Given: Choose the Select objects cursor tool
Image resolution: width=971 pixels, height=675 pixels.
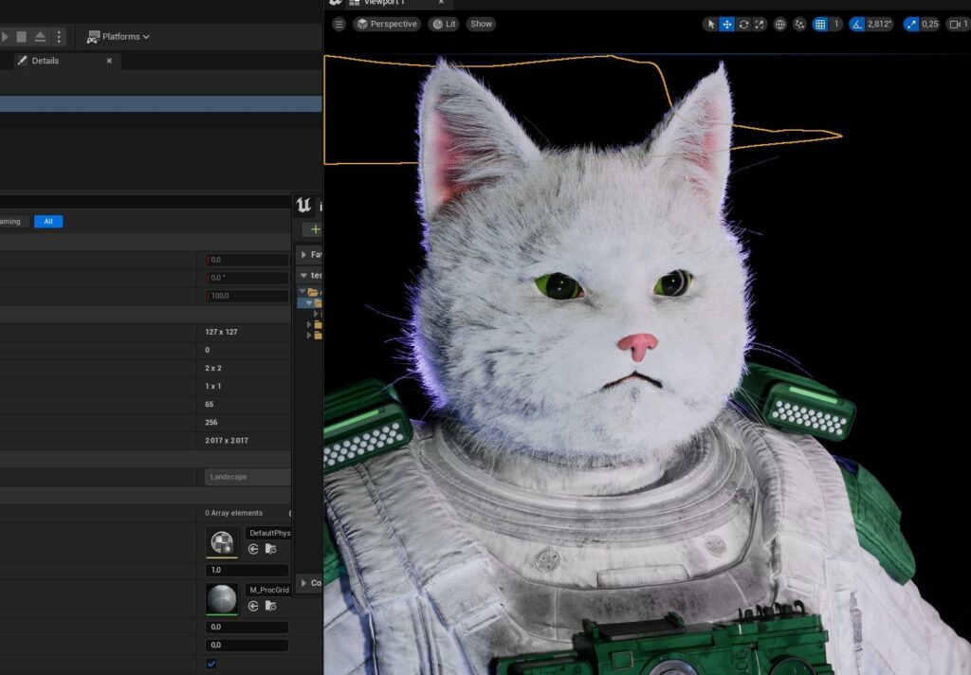Looking at the screenshot, I should [x=710, y=24].
